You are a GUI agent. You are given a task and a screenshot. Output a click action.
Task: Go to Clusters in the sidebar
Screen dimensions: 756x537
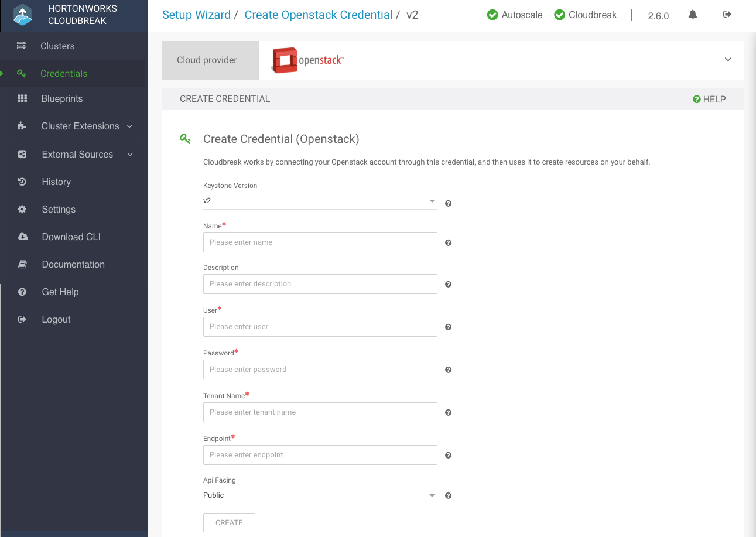(x=57, y=46)
